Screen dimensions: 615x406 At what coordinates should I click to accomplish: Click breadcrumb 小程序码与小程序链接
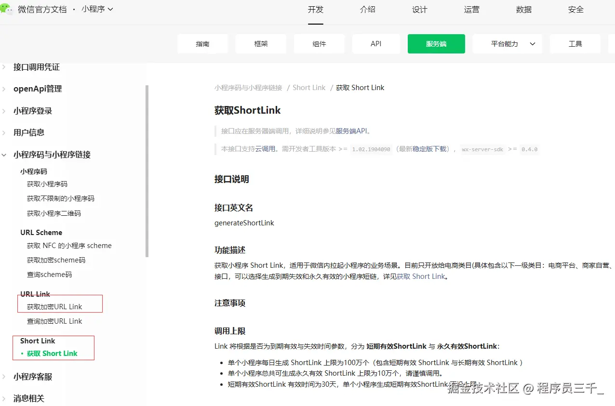[x=248, y=88]
